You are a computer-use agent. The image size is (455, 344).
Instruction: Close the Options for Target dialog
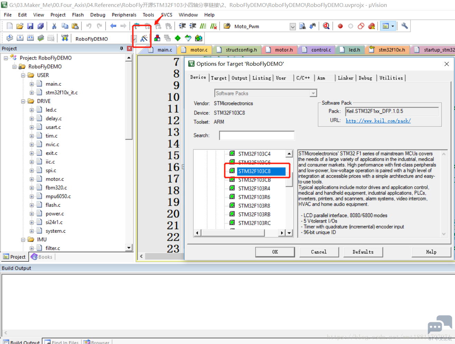point(447,64)
